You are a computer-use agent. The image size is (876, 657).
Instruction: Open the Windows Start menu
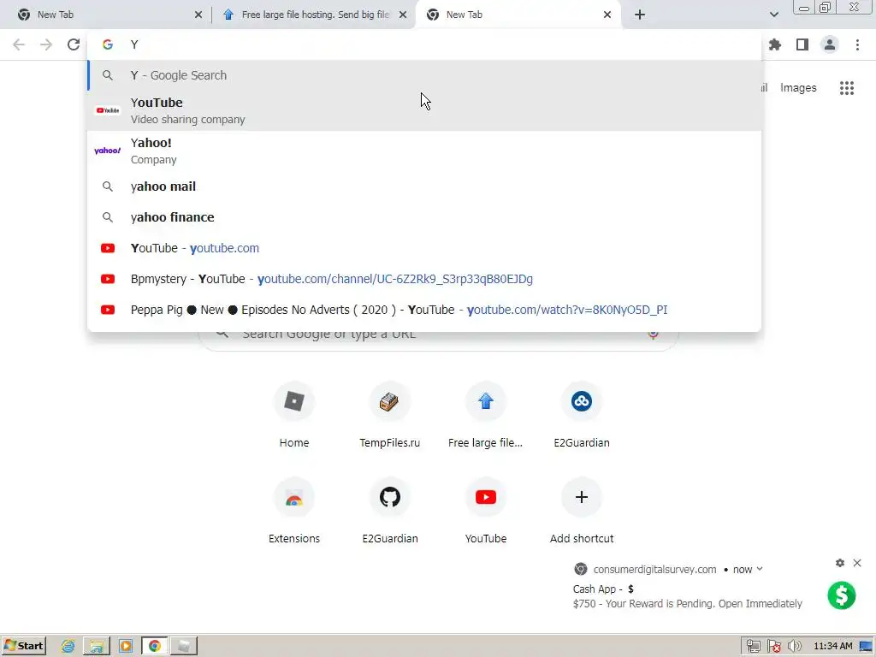[x=23, y=646]
